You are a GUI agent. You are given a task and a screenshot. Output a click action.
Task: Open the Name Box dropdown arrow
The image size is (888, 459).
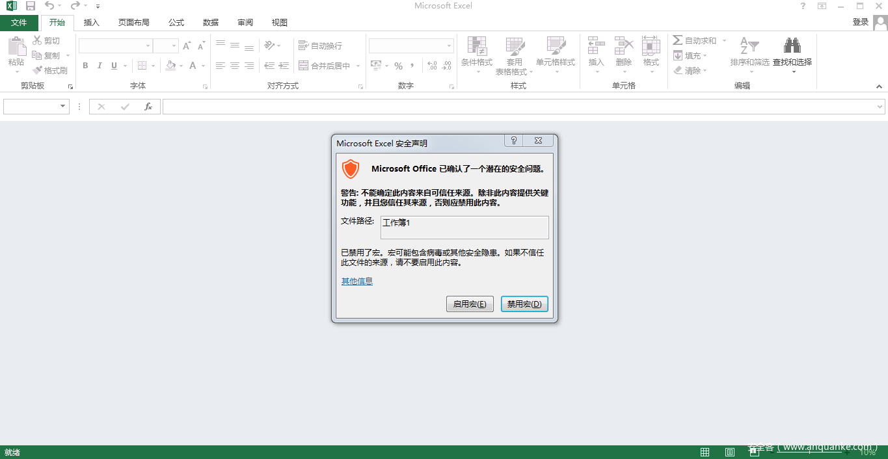(63, 107)
